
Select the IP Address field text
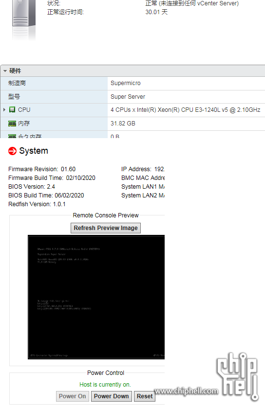tap(143, 169)
